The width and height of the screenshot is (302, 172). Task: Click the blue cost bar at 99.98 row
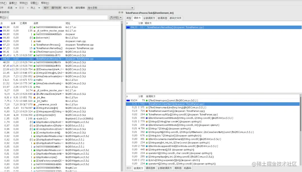[1, 27]
